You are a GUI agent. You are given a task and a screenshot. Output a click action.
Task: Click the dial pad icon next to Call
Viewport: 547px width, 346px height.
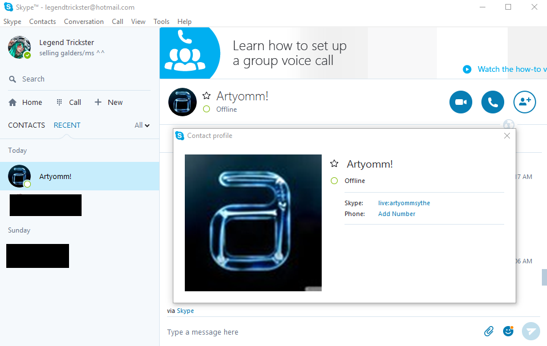coord(59,102)
